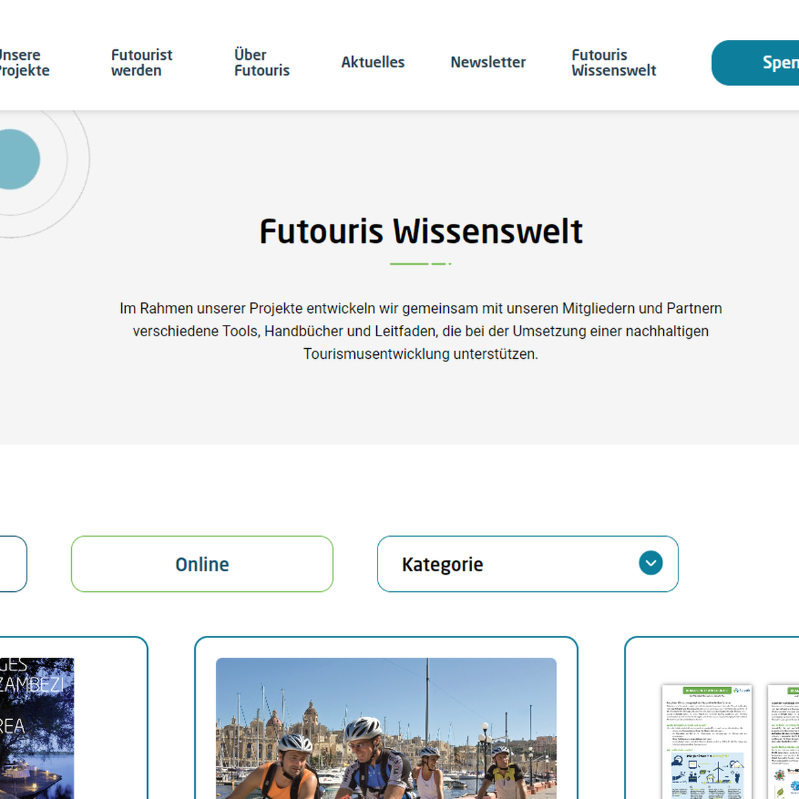
Task: Open the Newsletter page
Action: pos(488,63)
